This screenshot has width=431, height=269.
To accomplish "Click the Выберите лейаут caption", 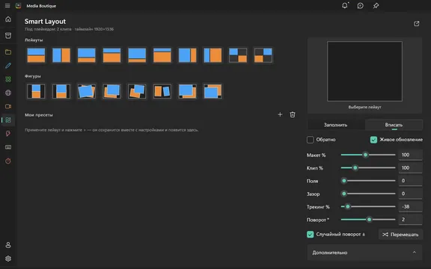I will coord(364,107).
